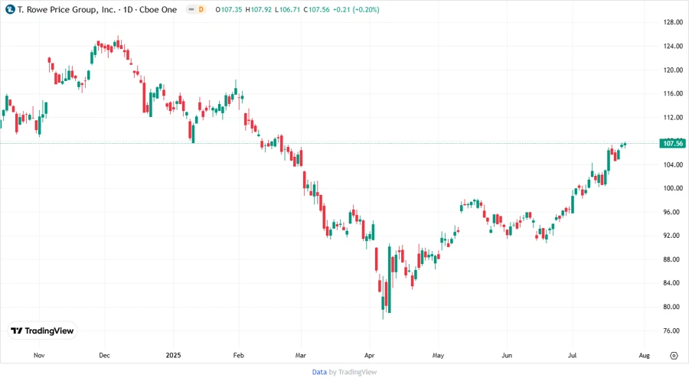This screenshot has height=381, width=689.
Task: Click the open value O107.35
Action: pos(228,10)
